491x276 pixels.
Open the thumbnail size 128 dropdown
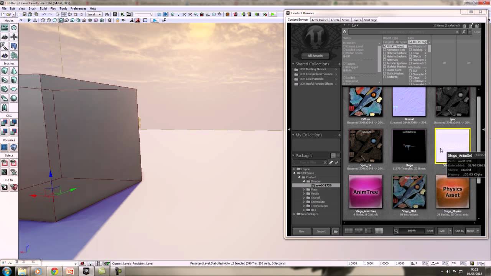point(444,231)
